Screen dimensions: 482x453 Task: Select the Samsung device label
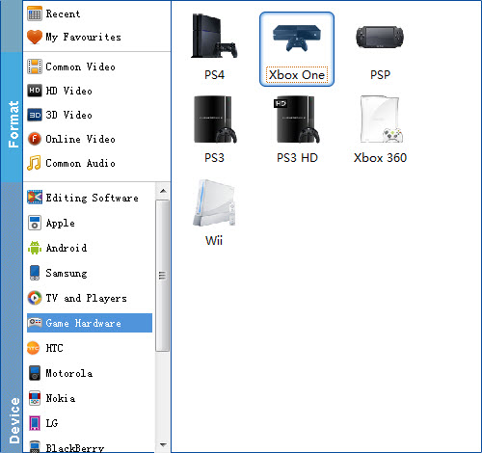click(67, 273)
